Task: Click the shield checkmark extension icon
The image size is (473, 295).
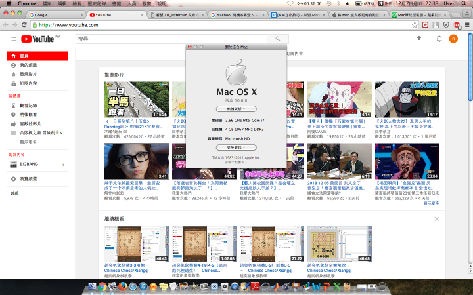Action: coord(446,25)
